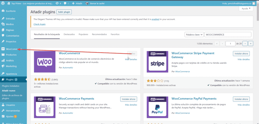The height and width of the screenshot is (124, 259).
Task: Switch to Destacados tab
Action: pyautogui.click(x=69, y=34)
